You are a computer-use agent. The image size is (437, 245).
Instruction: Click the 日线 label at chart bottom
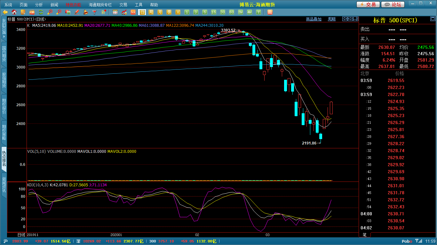point(21,235)
